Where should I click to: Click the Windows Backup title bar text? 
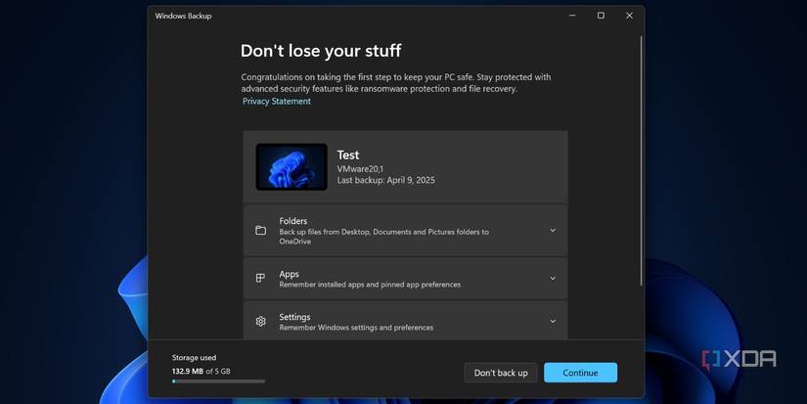(183, 16)
